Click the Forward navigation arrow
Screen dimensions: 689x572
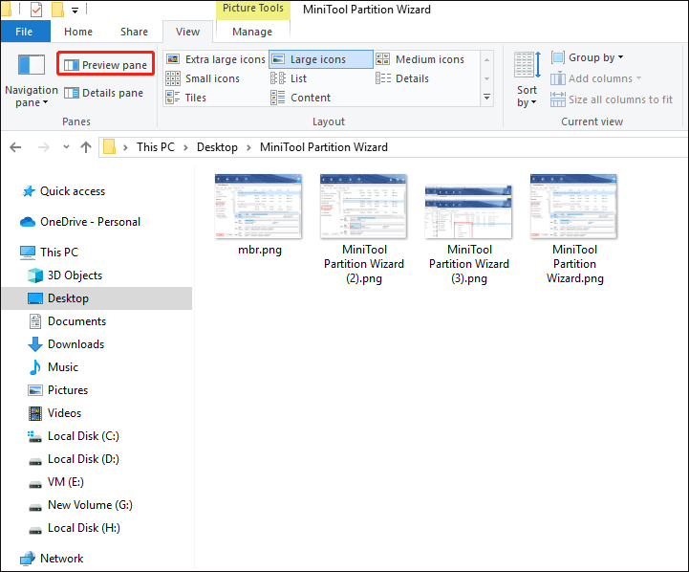click(x=44, y=147)
